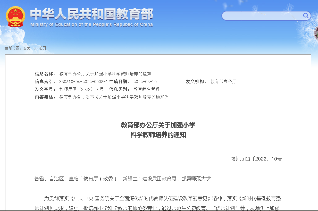Select the issuing body 教育部办公厅 value

[x=223, y=82]
